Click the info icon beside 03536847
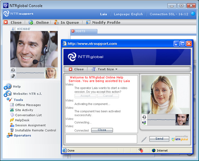 tap(13, 29)
